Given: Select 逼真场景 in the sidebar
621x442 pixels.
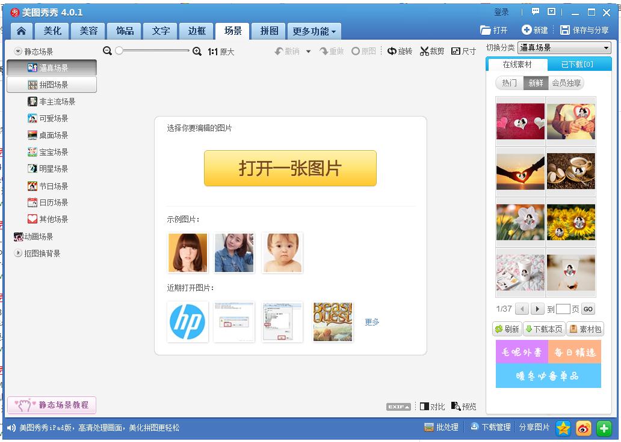Looking at the screenshot, I should pos(52,68).
